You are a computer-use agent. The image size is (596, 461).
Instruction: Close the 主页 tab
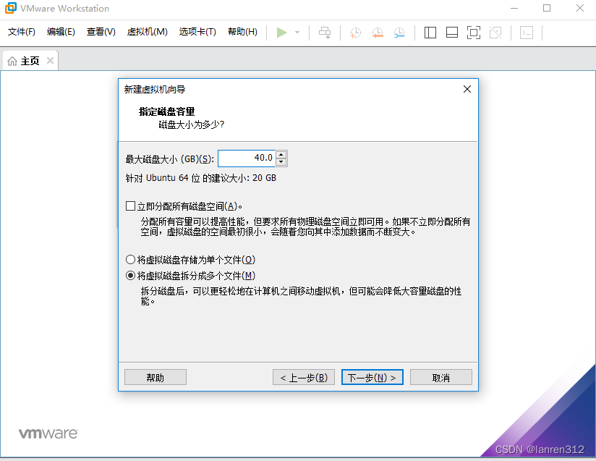[x=50, y=61]
